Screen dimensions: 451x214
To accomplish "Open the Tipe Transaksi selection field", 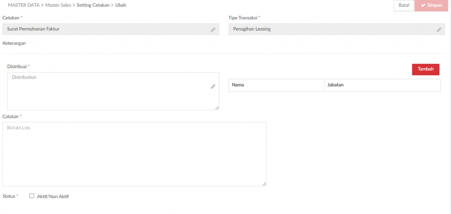I will pyautogui.click(x=337, y=29).
